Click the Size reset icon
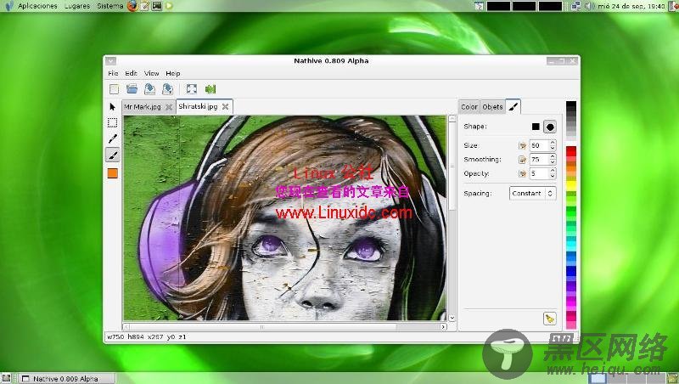The width and height of the screenshot is (679, 384). [x=522, y=145]
